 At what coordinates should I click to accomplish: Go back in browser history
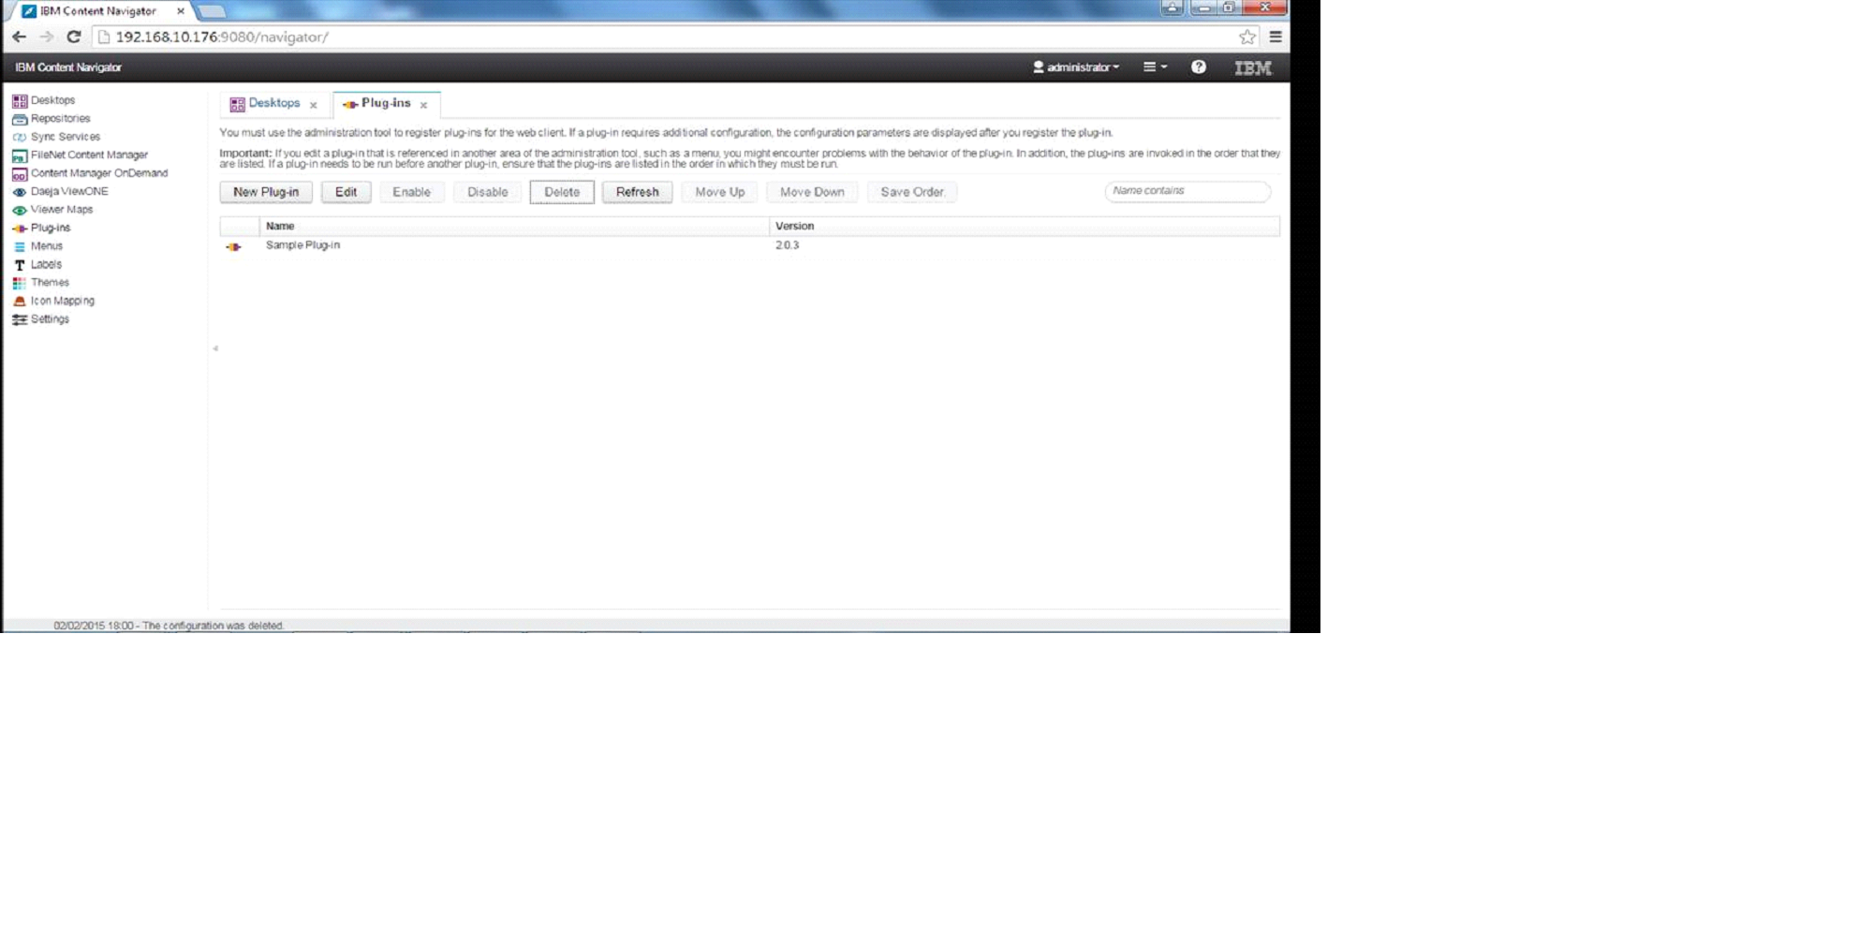[x=20, y=37]
